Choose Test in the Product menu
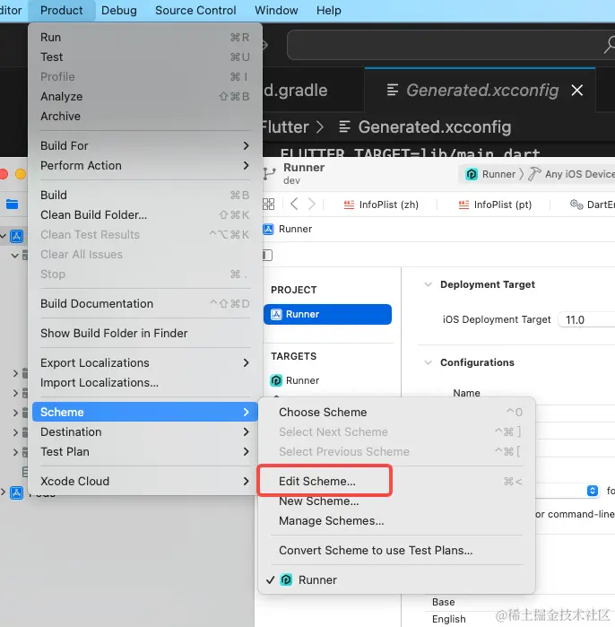The width and height of the screenshot is (615, 627). [145, 57]
